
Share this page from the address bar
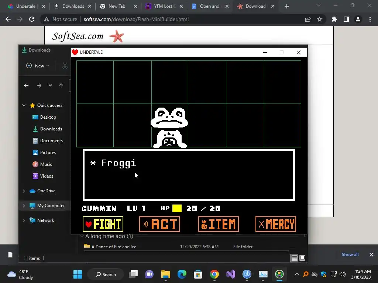[308, 20]
